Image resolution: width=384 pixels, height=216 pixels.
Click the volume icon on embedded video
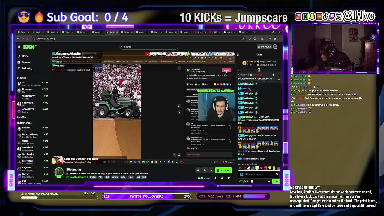point(179,155)
